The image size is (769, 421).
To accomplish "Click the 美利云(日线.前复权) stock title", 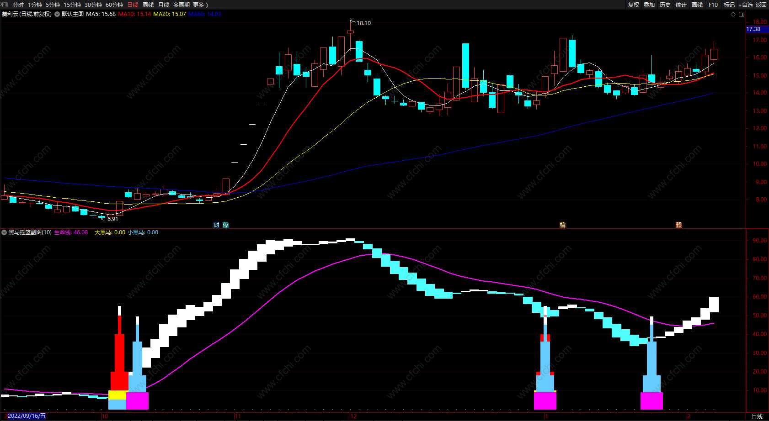I will [27, 14].
